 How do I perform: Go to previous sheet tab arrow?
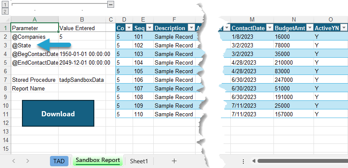tap(13, 161)
